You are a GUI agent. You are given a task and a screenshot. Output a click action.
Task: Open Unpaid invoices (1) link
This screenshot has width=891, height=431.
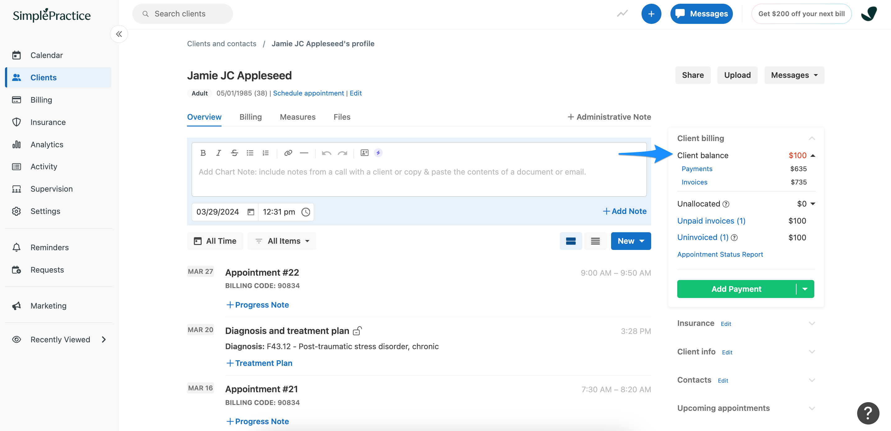(x=711, y=221)
